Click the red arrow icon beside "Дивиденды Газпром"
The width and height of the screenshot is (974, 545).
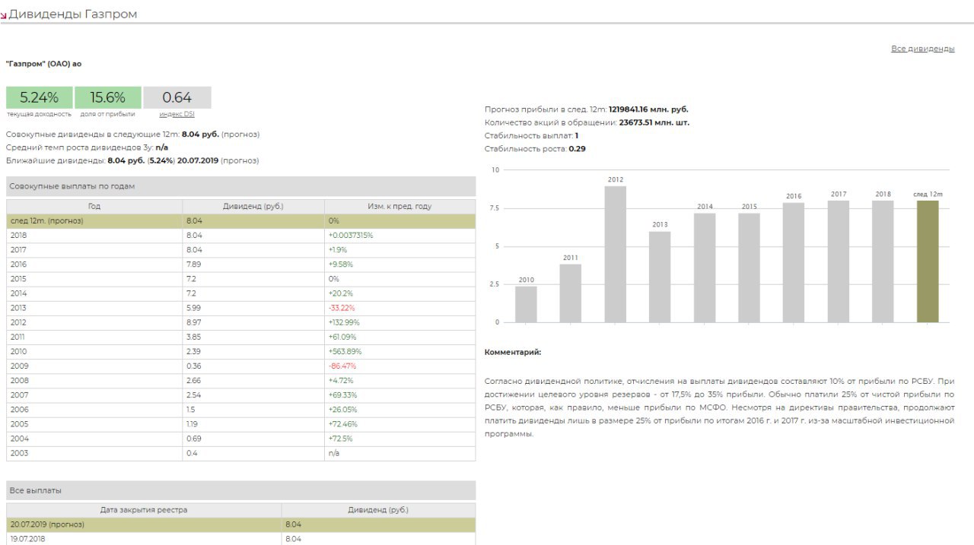point(4,15)
